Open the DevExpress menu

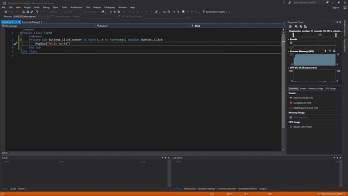coord(110,7)
